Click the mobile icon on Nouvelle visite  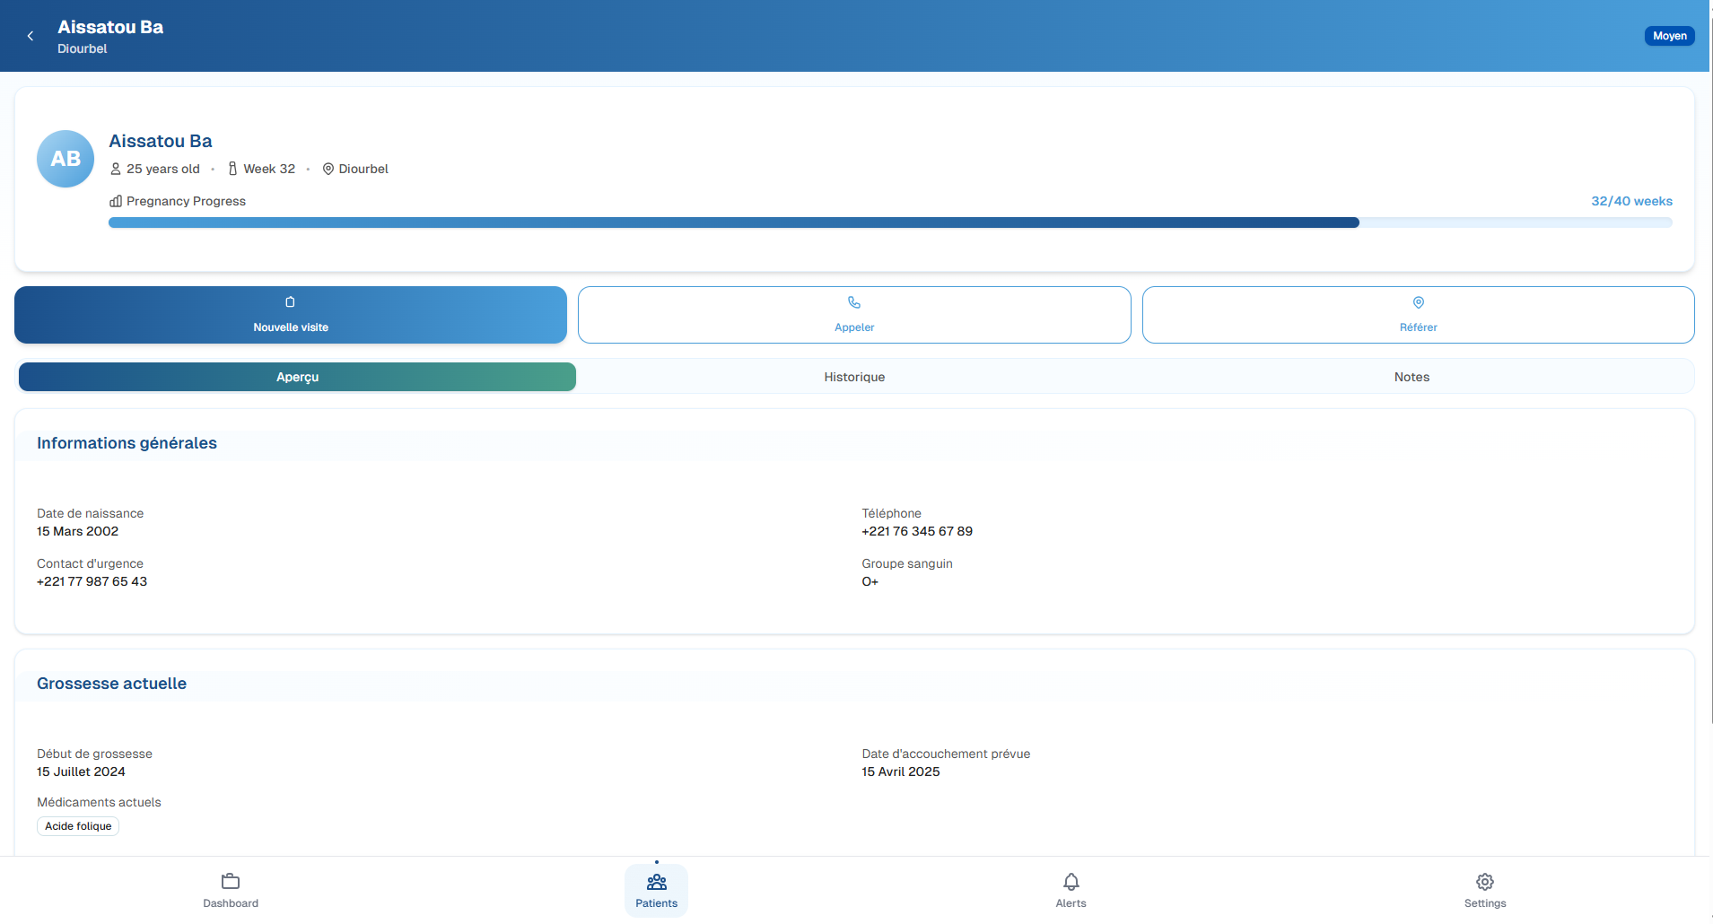(290, 302)
